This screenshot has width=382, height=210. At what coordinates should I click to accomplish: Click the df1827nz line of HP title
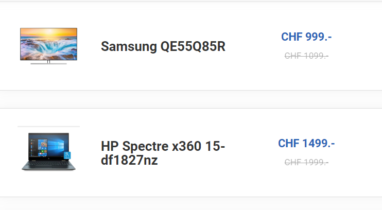(x=129, y=160)
